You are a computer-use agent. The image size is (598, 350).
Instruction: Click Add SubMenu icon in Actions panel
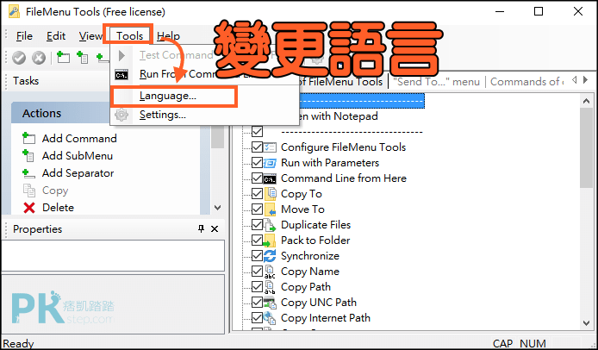29,156
